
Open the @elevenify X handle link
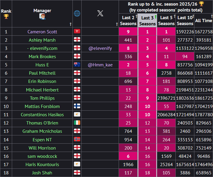(100, 48)
